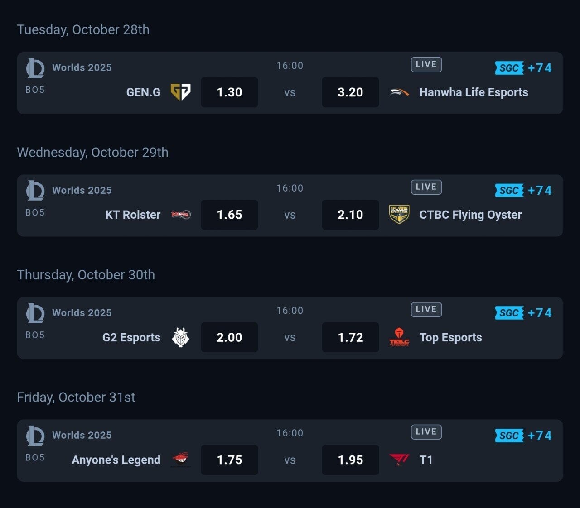Select Hanwha Life Esports 3.20 odds

click(x=350, y=92)
